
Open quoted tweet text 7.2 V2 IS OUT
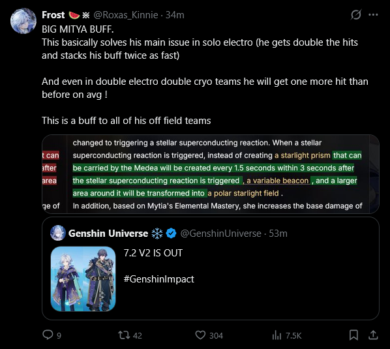pyautogui.click(x=153, y=253)
